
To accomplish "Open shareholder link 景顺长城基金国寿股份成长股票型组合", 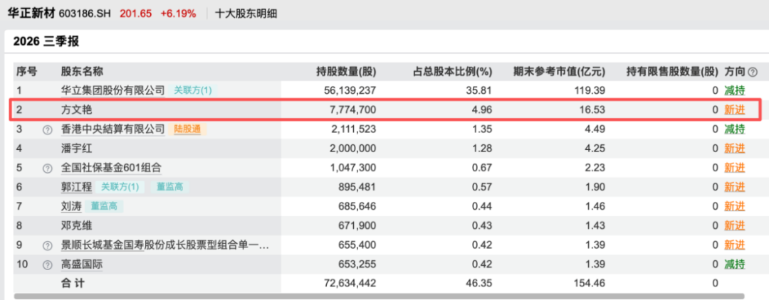I will (164, 245).
